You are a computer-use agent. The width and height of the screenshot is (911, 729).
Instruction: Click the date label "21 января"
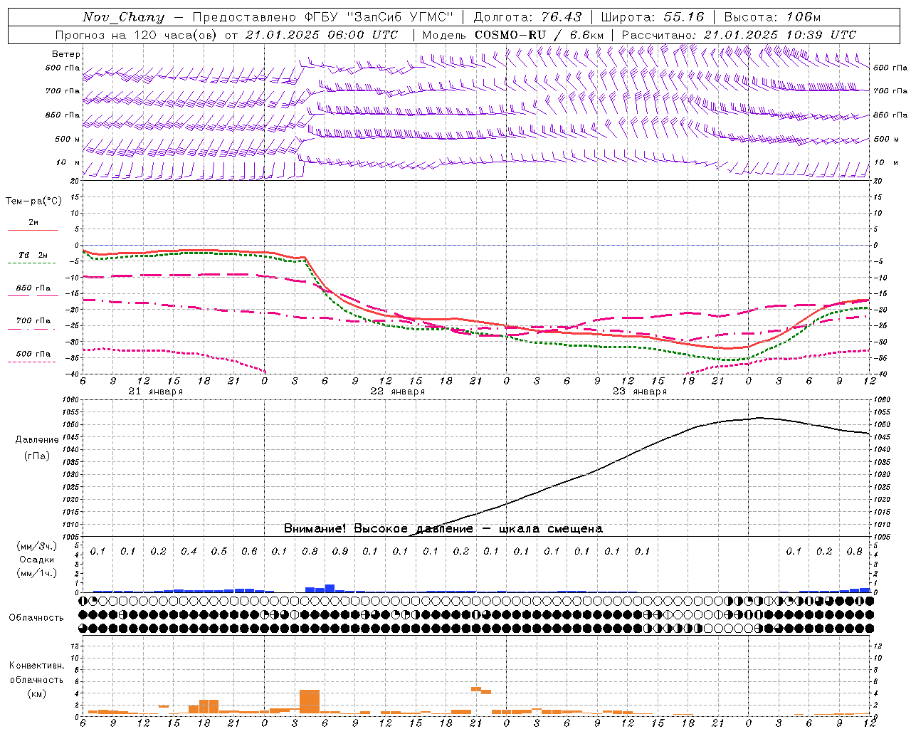click(x=156, y=392)
